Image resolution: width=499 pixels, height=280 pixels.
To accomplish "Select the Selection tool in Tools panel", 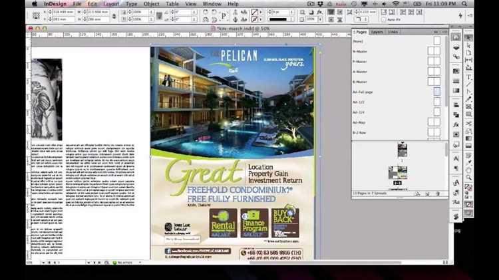I will pyautogui.click(x=468, y=38).
